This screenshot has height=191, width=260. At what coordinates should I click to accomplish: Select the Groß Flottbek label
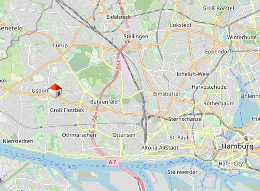point(67,110)
